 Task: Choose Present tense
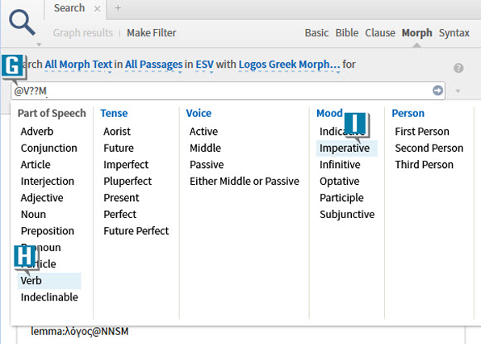click(x=122, y=198)
